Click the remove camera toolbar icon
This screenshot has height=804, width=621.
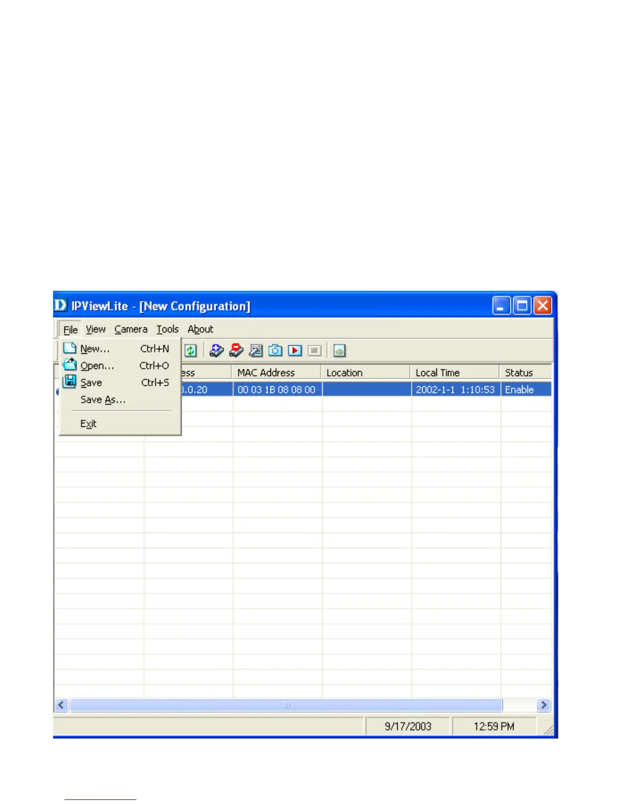coord(236,350)
